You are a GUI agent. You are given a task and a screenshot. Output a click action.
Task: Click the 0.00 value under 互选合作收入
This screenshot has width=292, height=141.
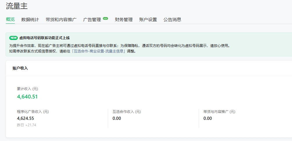[x=117, y=118]
